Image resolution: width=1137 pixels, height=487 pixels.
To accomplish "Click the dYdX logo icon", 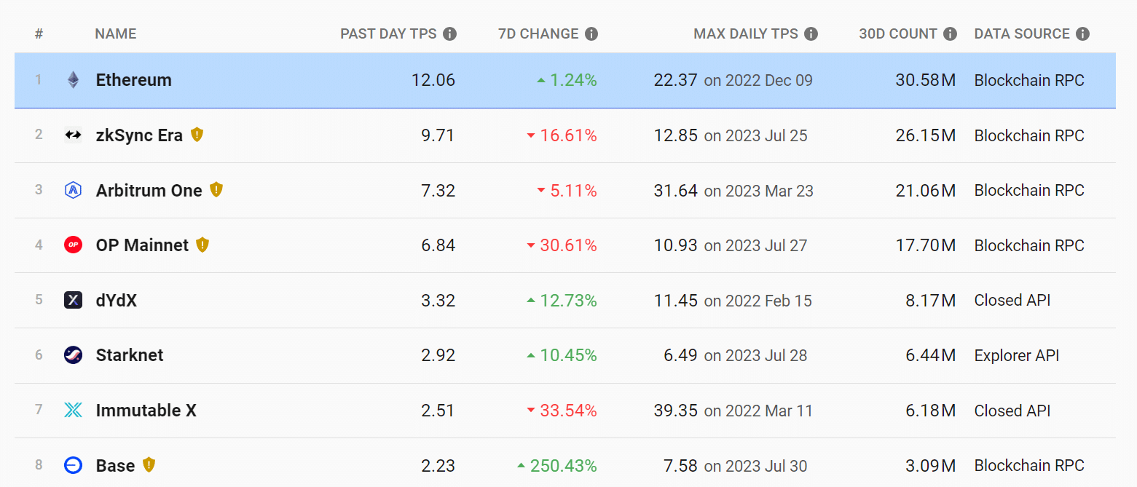I will (x=73, y=300).
